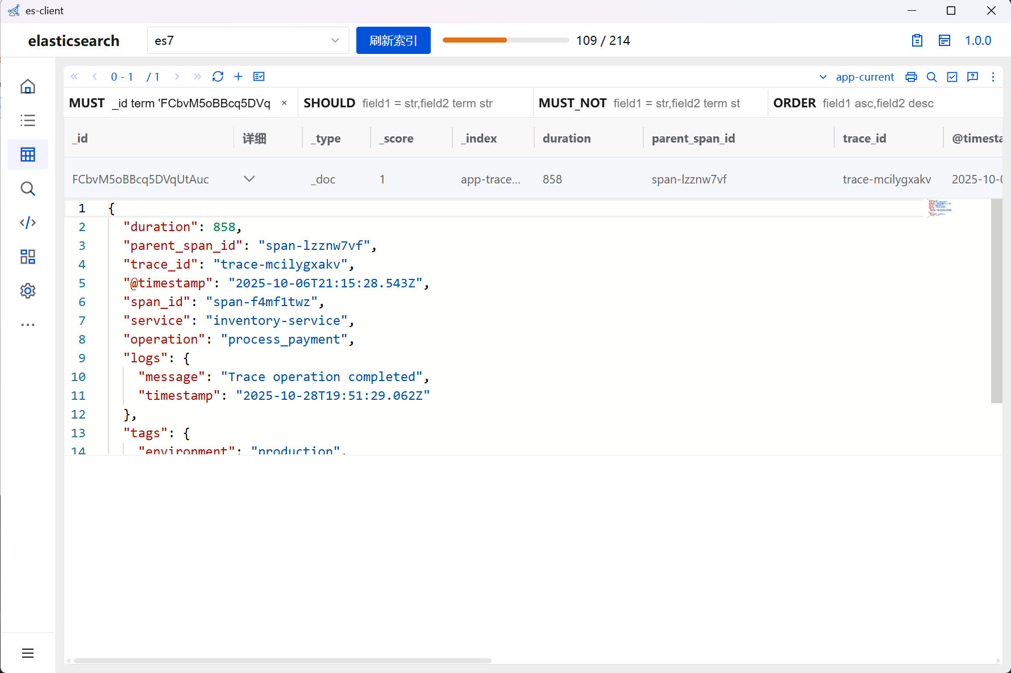Viewport: 1011px width, 673px height.
Task: Click the 1.0.0 version link
Action: 977,40
